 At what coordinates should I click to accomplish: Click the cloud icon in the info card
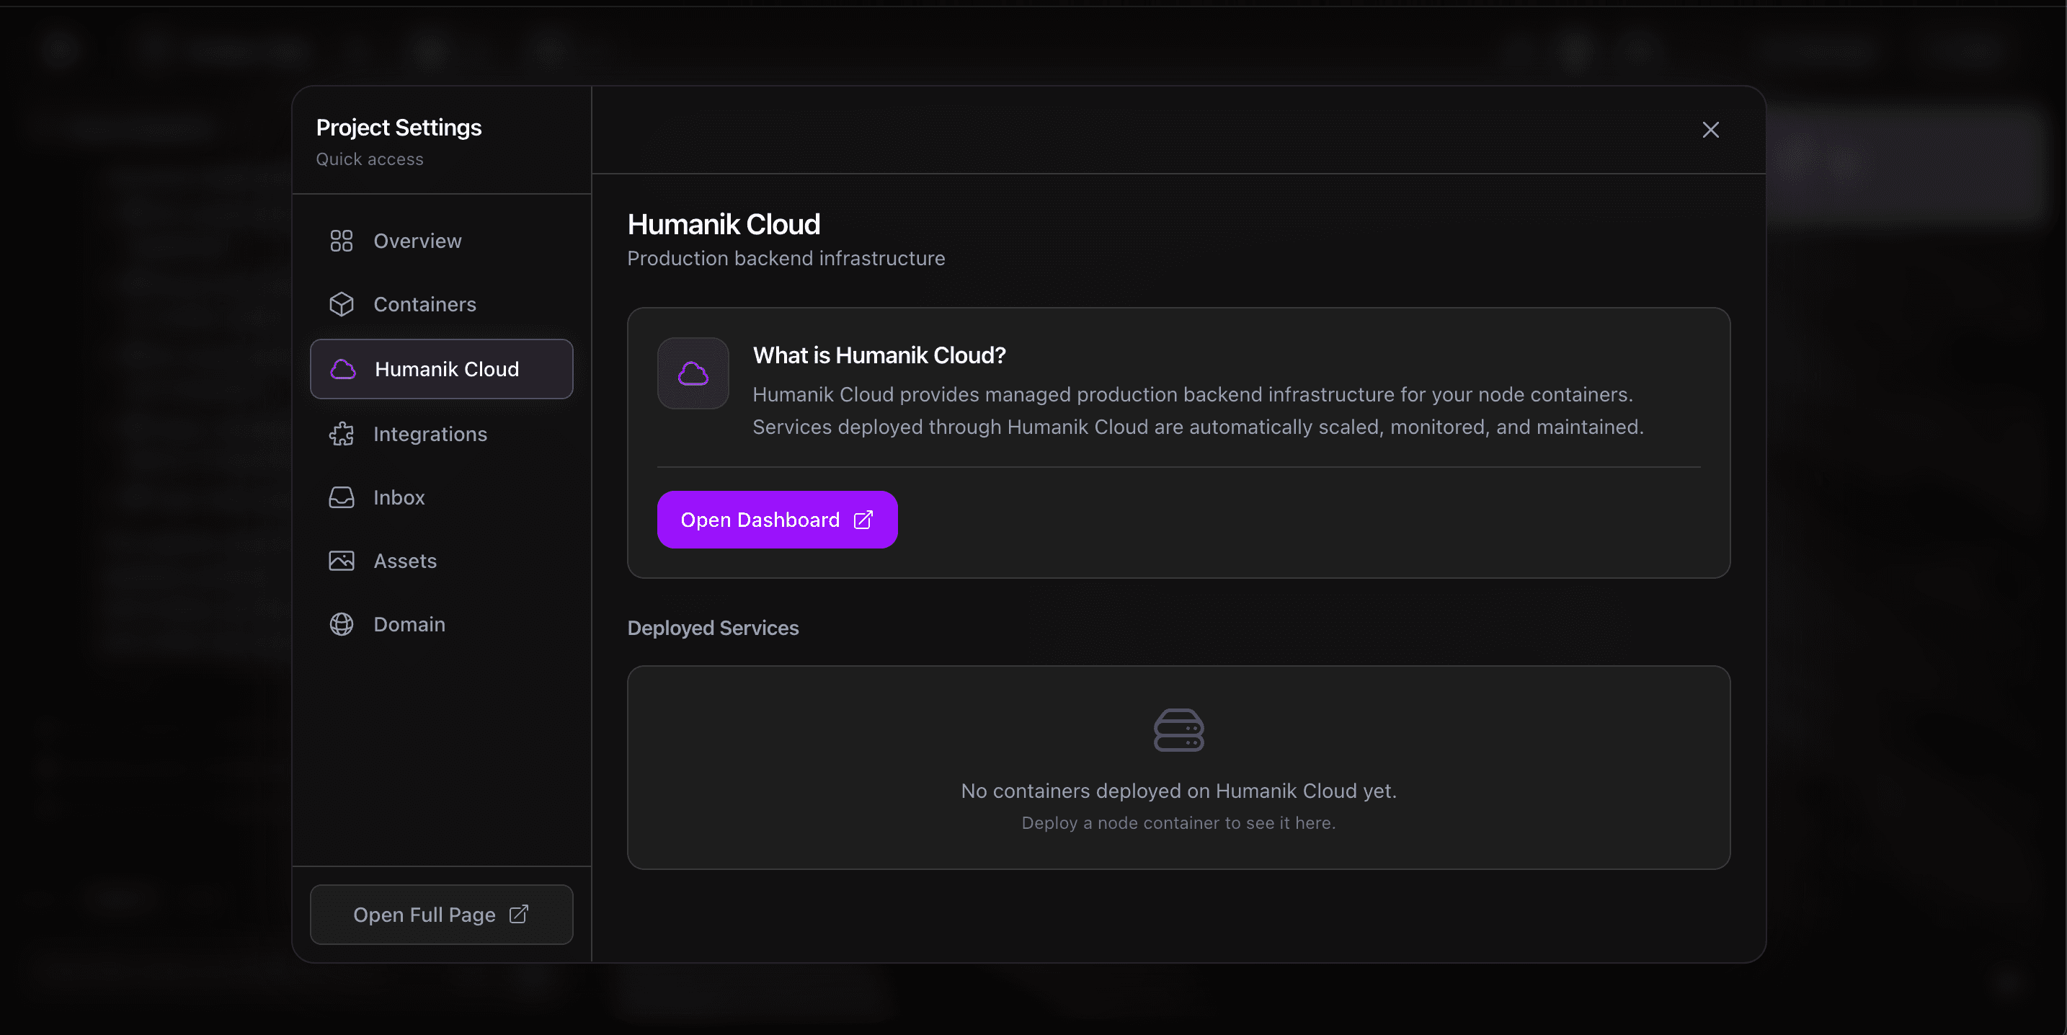(x=693, y=373)
